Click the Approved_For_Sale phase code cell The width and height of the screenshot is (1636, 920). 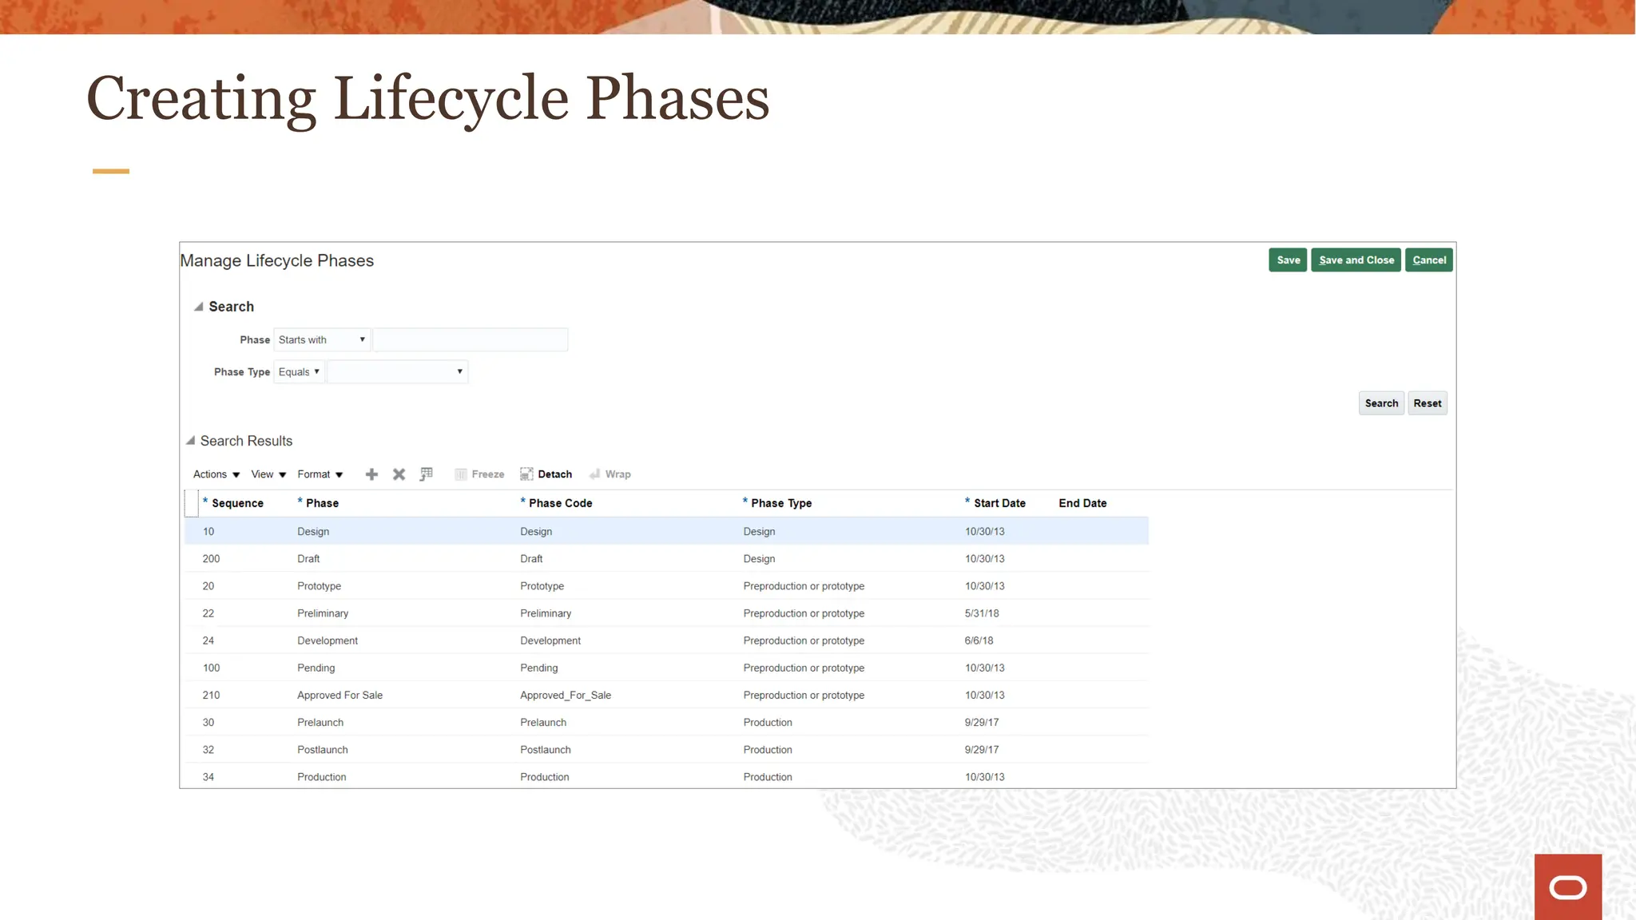point(566,695)
